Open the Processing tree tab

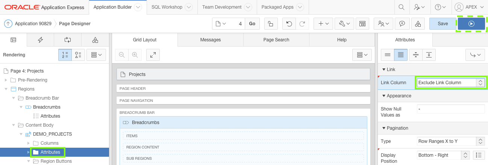pos(68,40)
